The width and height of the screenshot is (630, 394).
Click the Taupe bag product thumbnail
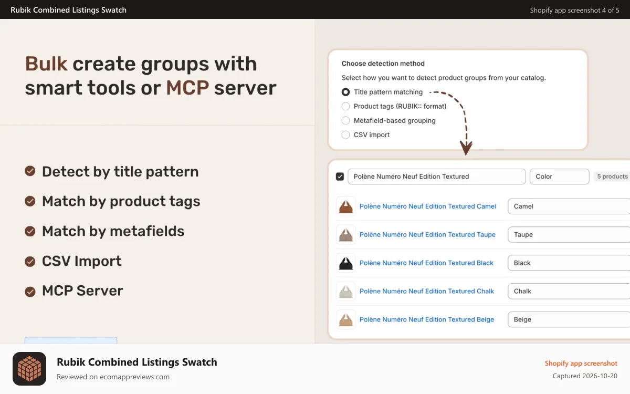click(346, 235)
